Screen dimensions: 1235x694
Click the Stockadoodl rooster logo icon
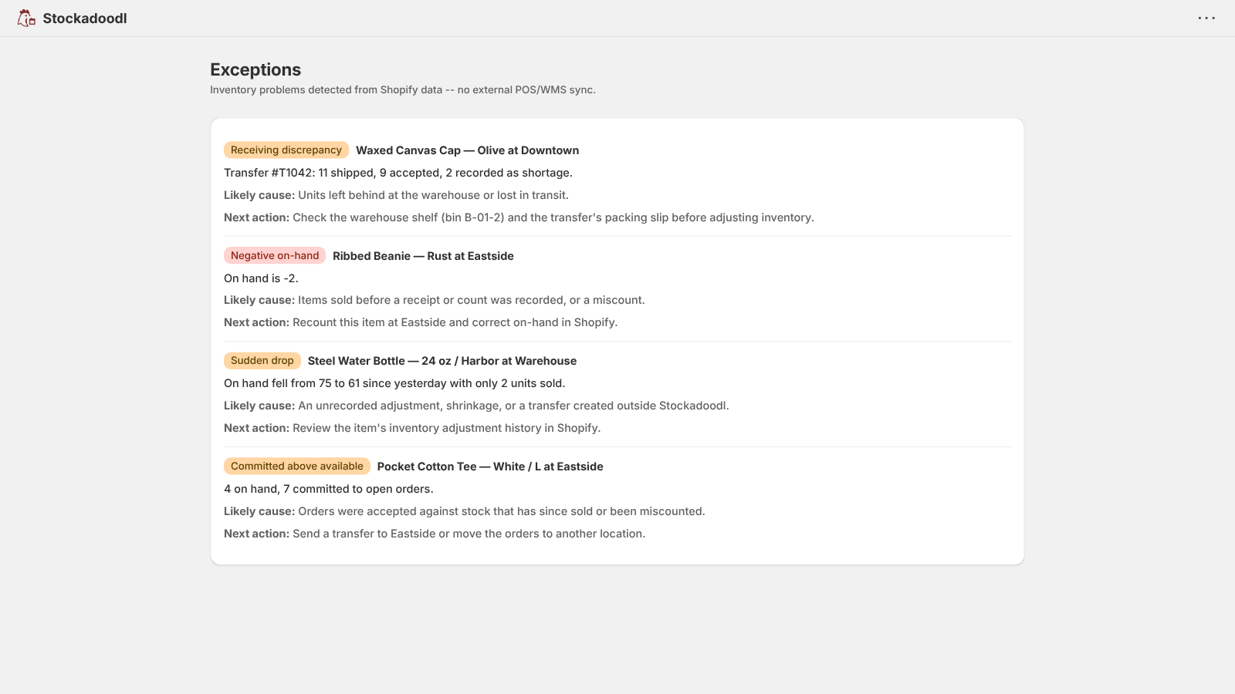pos(26,18)
